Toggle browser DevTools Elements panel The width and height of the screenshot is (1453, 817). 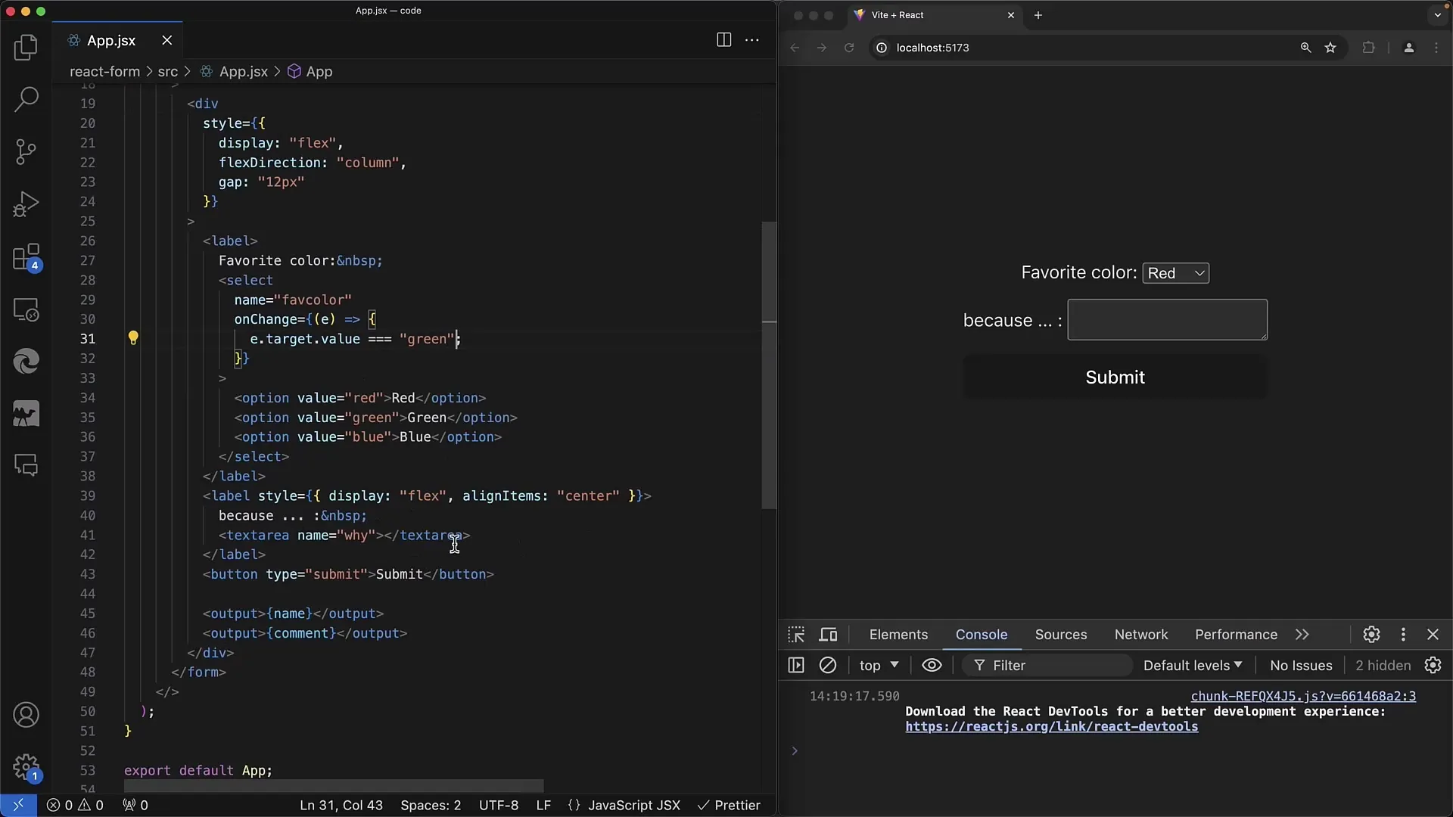pos(897,635)
